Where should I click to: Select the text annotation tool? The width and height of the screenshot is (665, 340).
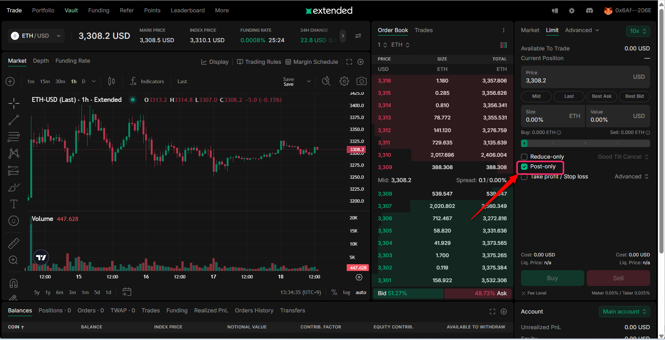click(14, 204)
